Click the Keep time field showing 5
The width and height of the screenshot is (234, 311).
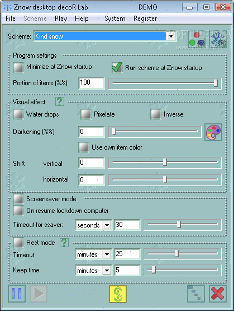[127, 270]
